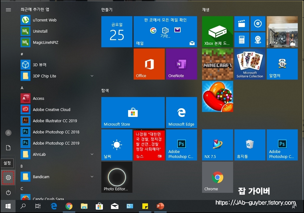This screenshot has width=304, height=213.
Task: Open the Groove Music small tile
Action: pyautogui.click(x=258, y=24)
